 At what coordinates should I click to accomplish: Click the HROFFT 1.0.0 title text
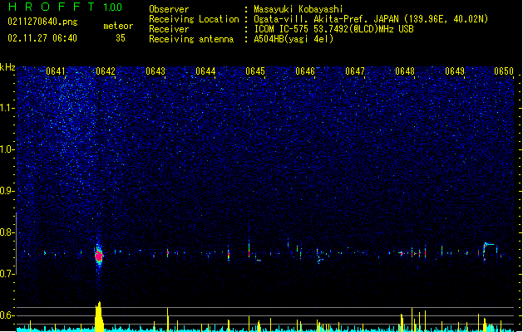[x=65, y=7]
